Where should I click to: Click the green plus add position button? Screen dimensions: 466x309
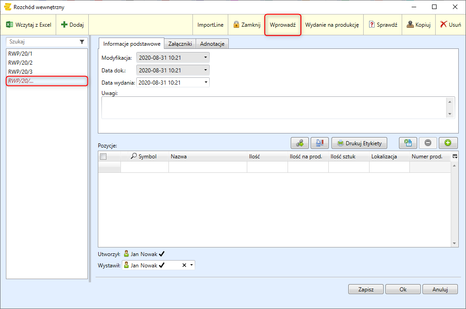point(448,143)
